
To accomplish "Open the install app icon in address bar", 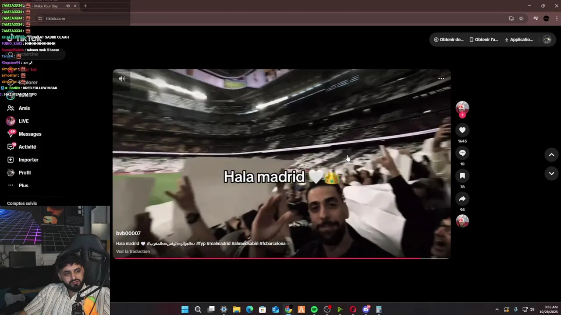I will pos(511,18).
